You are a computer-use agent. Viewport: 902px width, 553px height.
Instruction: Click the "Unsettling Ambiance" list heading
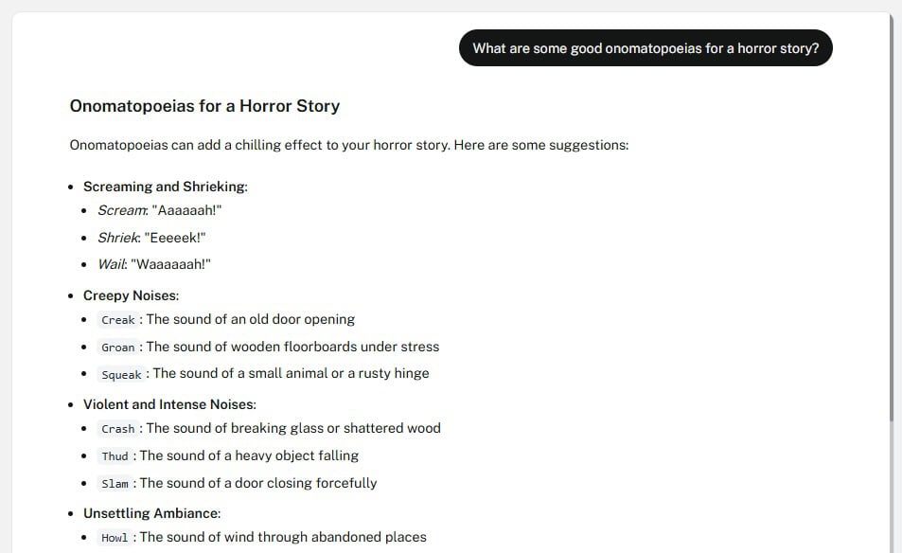[x=151, y=513]
